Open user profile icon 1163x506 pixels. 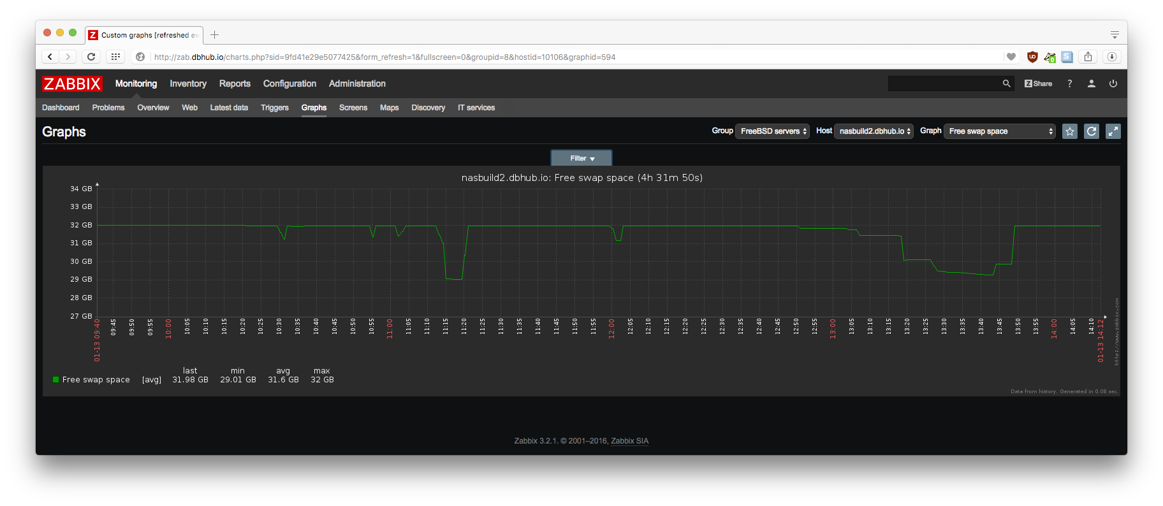[1092, 83]
